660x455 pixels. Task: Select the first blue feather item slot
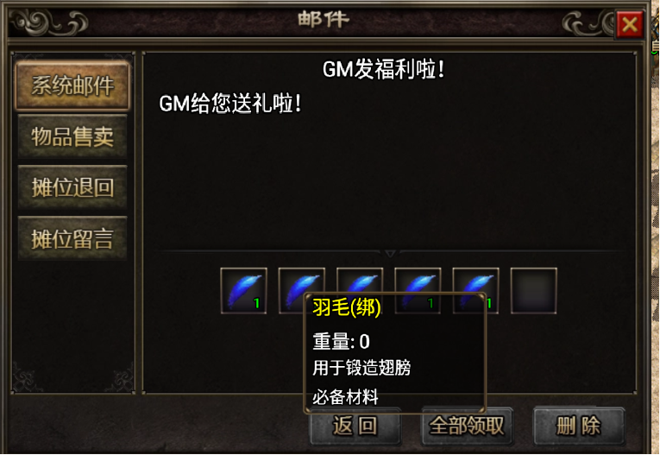243,291
